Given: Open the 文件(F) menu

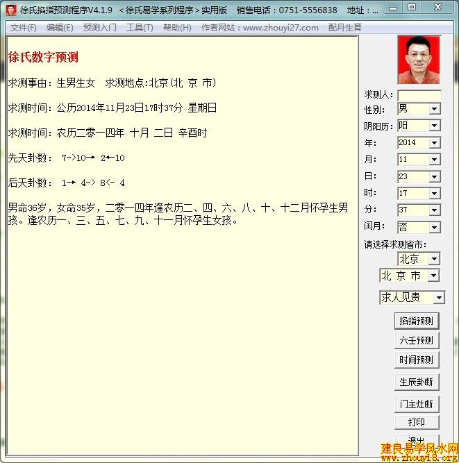Looking at the screenshot, I should pyautogui.click(x=24, y=28).
